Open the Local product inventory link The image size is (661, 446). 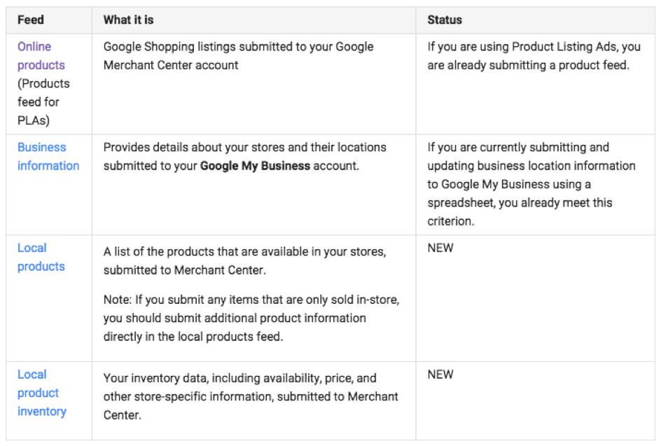pos(42,393)
